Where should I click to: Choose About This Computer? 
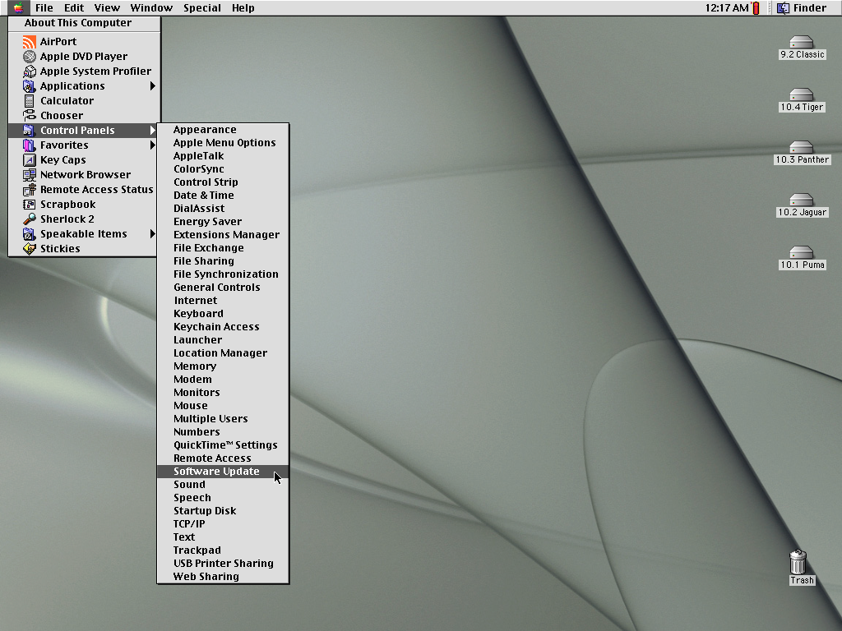85,23
